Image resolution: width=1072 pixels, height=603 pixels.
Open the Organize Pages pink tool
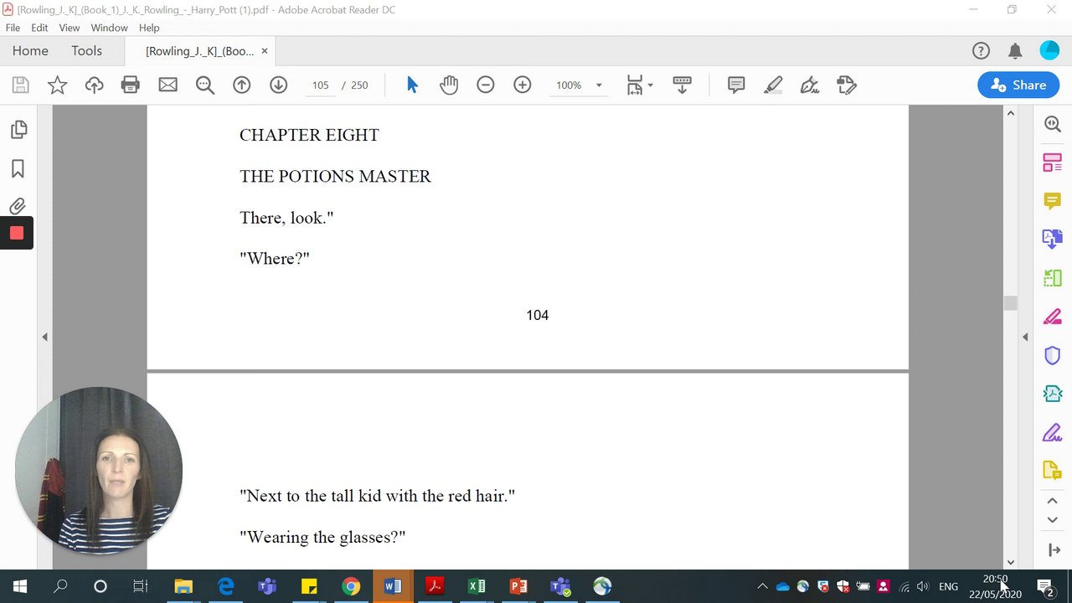[x=1052, y=162]
